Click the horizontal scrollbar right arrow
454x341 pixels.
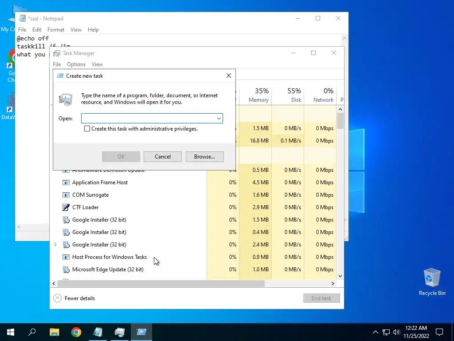333,283
